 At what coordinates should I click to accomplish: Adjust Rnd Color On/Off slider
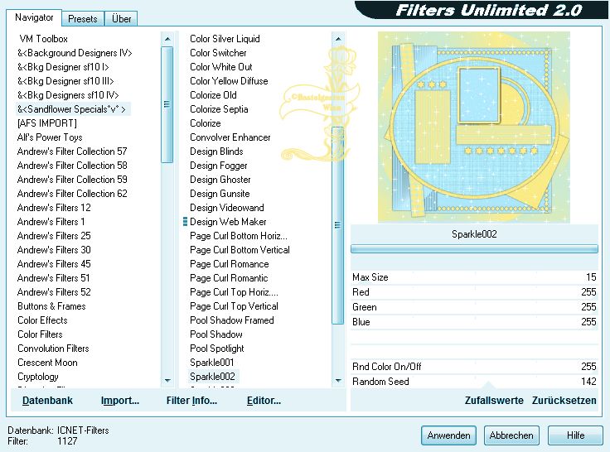point(474,367)
